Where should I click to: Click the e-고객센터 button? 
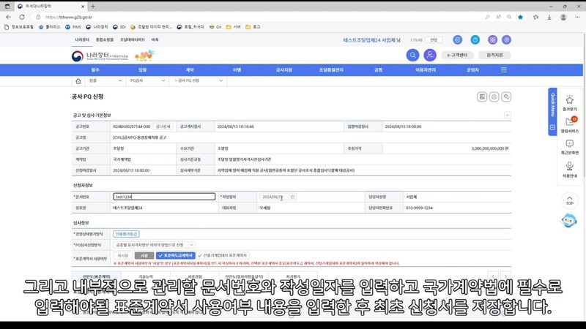[x=457, y=56]
